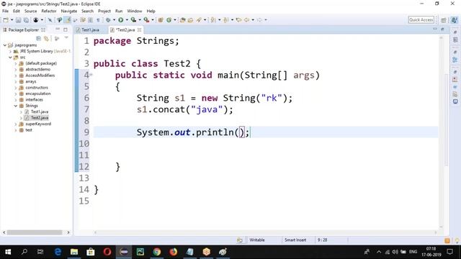The width and height of the screenshot is (461, 259).
Task: Click the Save All toolbar icon
Action: pyautogui.click(x=26, y=20)
